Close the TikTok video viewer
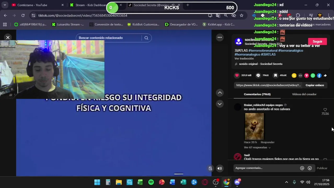This screenshot has width=334, height=188. point(8,38)
